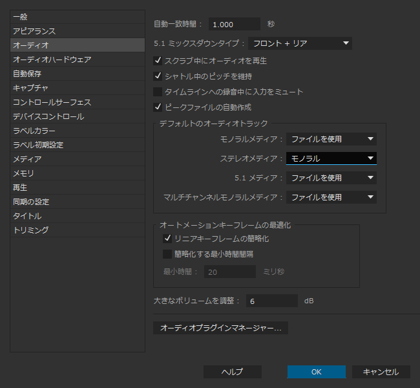Screen dimensions: 420x388
Task: Enable 簡略化する最小時間間隔 checkbox
Action: click(x=167, y=254)
